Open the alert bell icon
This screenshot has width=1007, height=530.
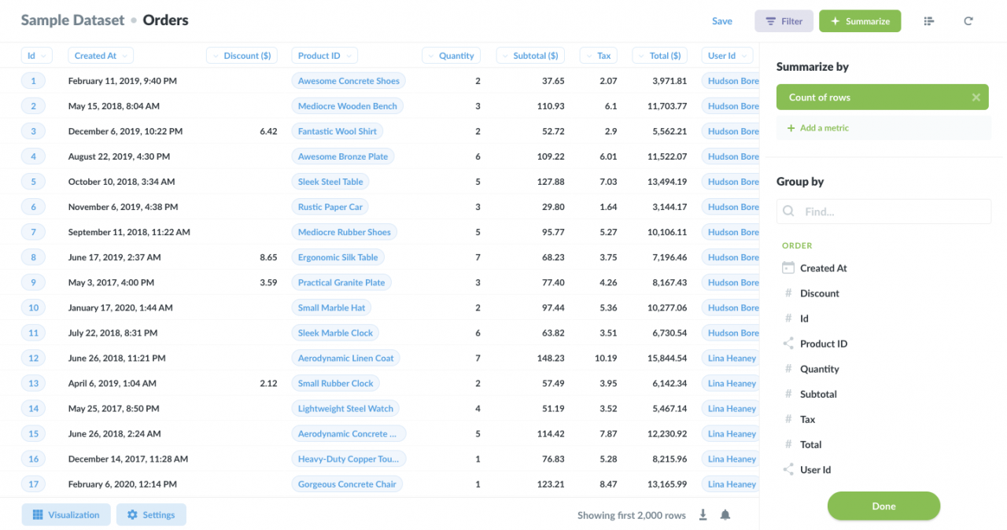point(725,515)
